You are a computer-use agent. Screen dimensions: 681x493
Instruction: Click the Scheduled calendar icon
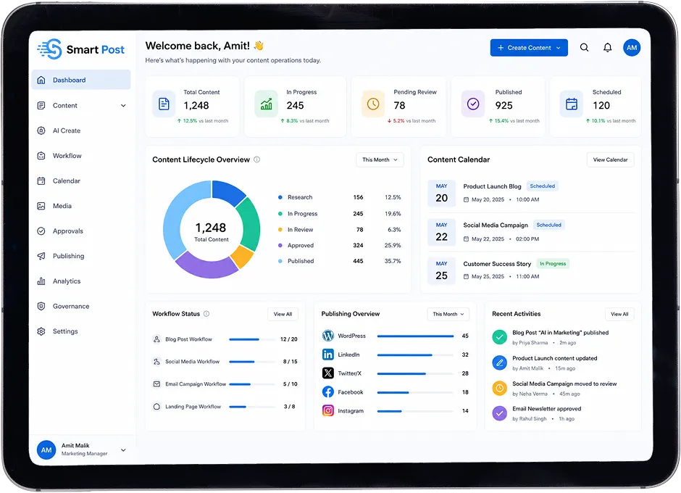tap(572, 104)
